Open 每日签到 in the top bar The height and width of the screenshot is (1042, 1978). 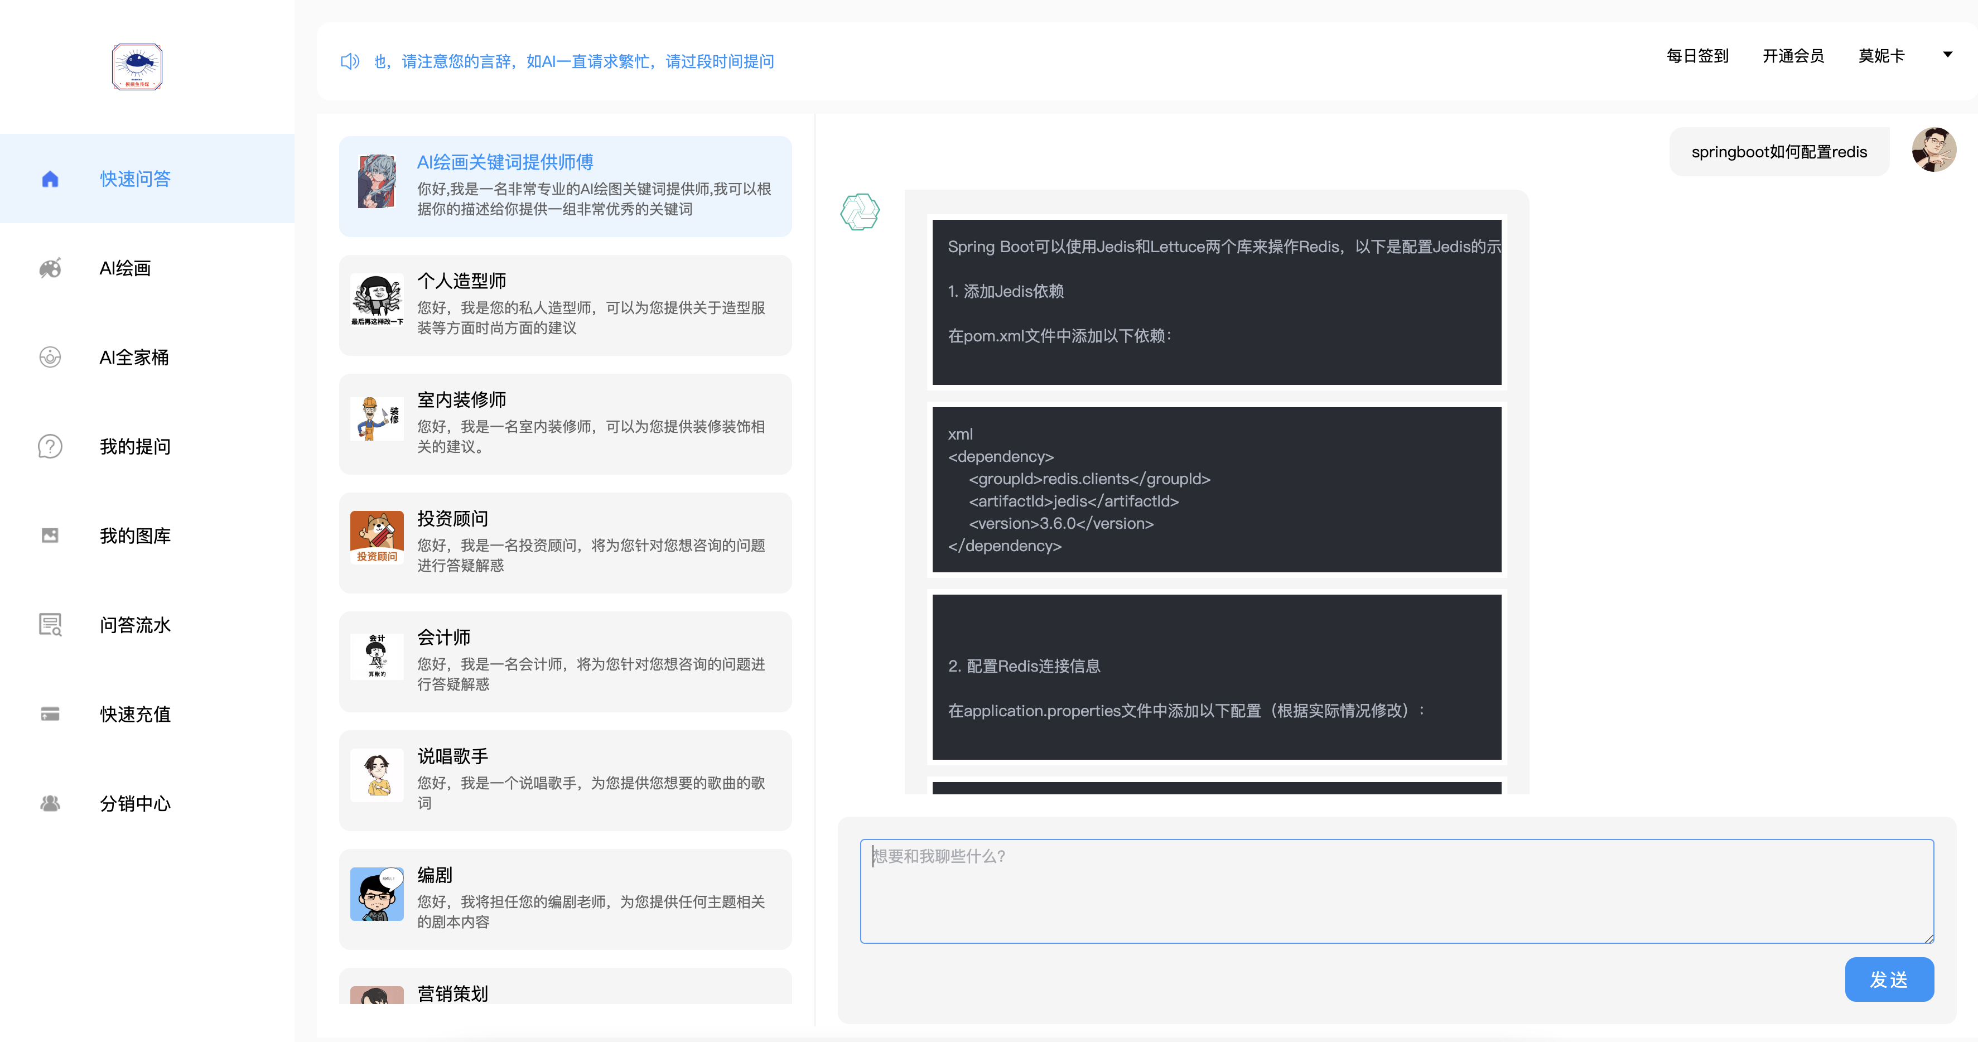(1697, 56)
